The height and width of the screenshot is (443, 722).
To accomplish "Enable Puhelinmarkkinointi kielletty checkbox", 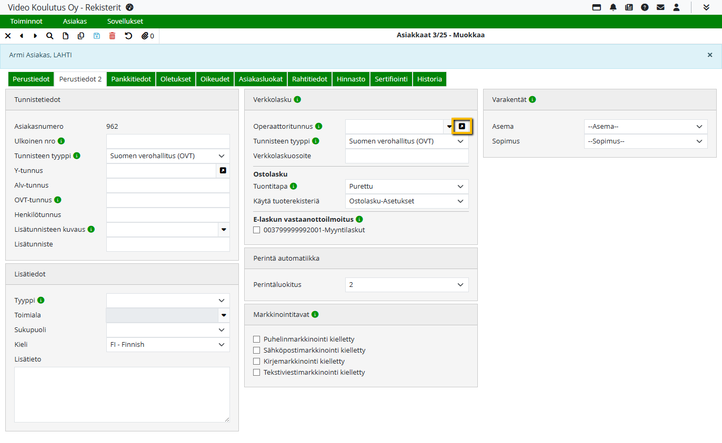I will pos(257,339).
